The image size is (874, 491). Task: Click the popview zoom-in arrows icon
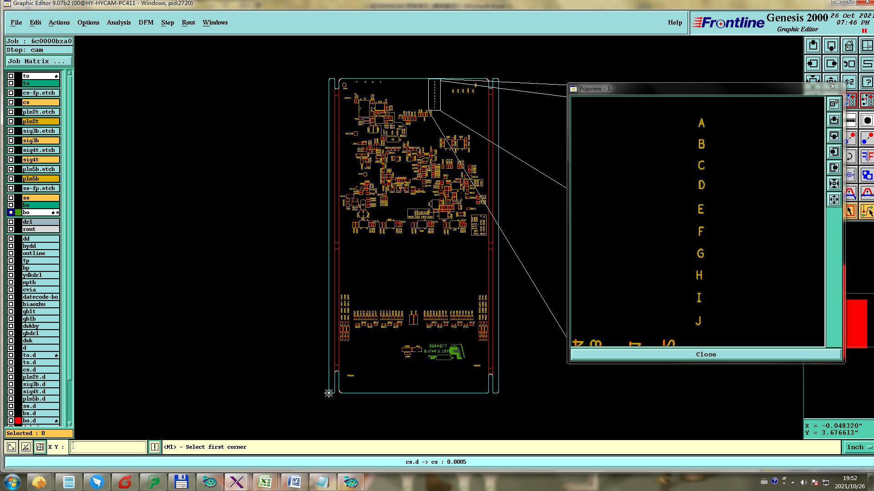(x=834, y=184)
